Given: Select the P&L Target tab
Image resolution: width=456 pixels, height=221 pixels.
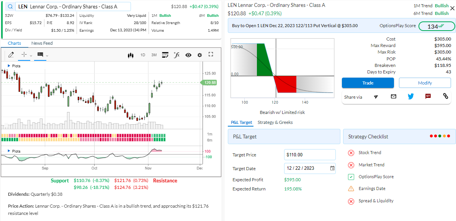Looking at the screenshot, I should [x=241, y=122].
